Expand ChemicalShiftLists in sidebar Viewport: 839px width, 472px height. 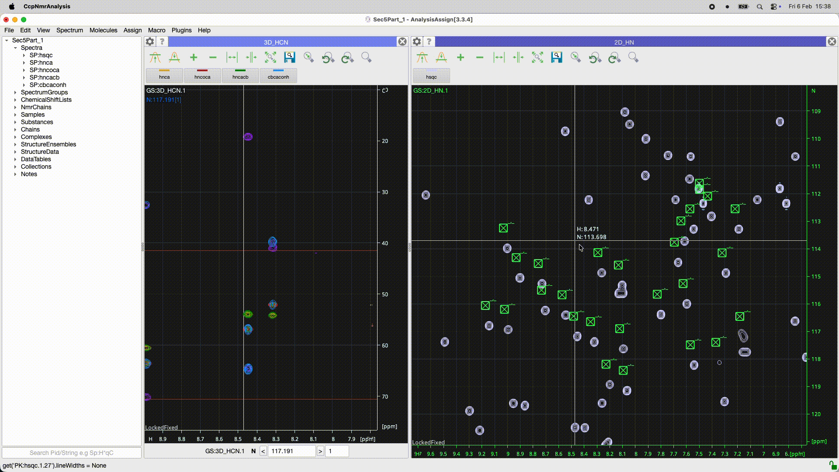click(15, 100)
